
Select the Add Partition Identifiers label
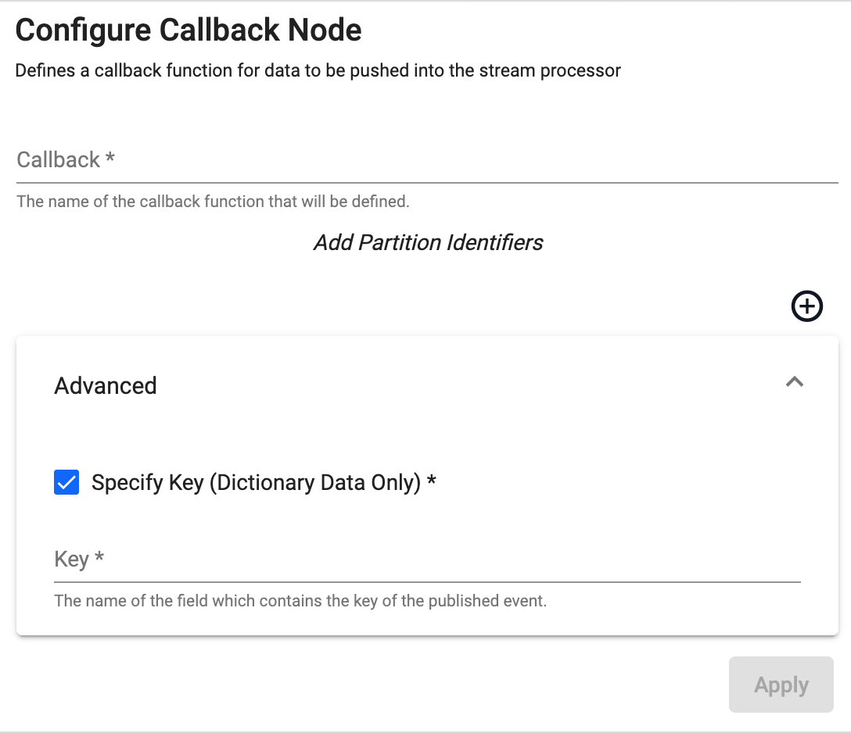pyautogui.click(x=428, y=242)
